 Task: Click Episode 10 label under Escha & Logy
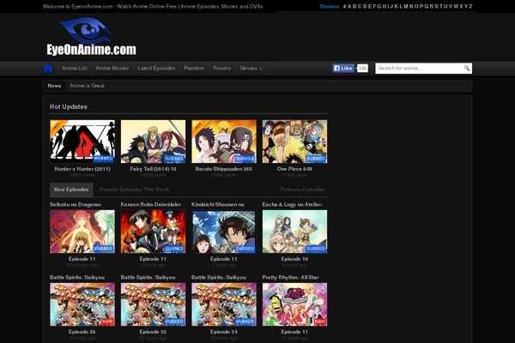pyautogui.click(x=294, y=259)
